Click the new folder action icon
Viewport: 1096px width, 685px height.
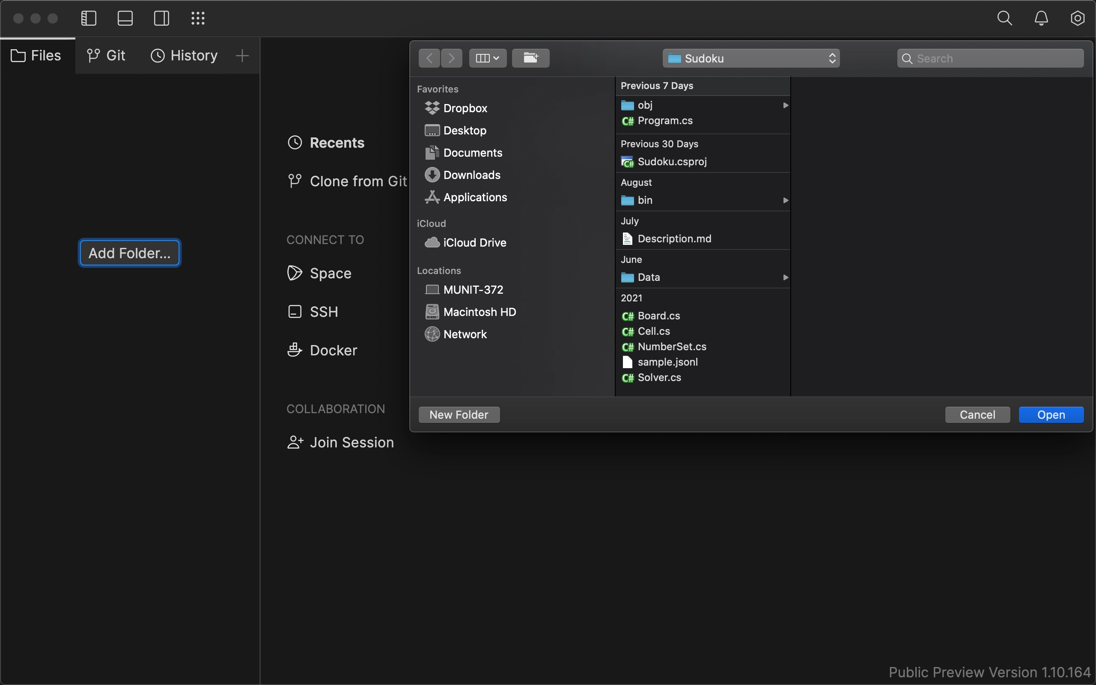point(530,57)
